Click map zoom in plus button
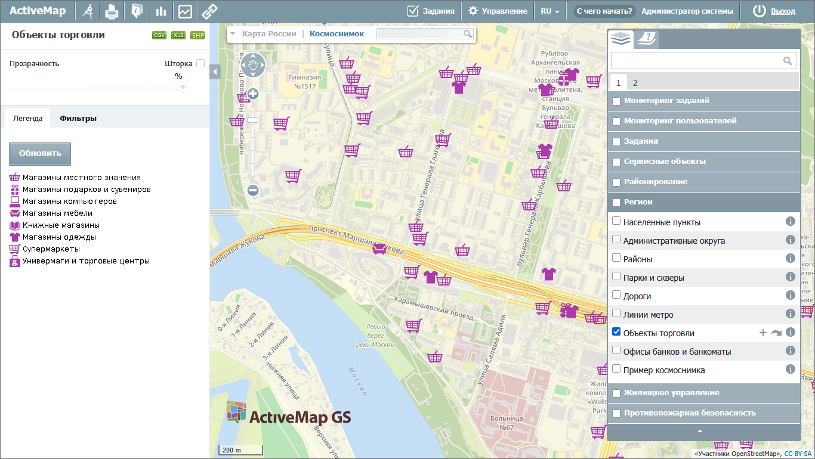 (253, 94)
